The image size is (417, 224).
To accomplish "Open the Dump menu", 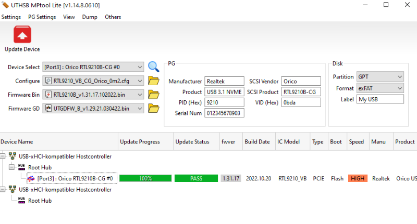I will pos(90,17).
